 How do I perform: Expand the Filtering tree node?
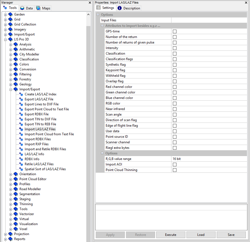(11, 75)
